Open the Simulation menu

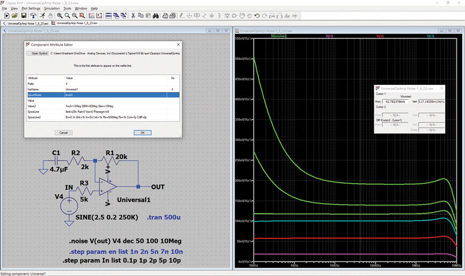click(52, 9)
